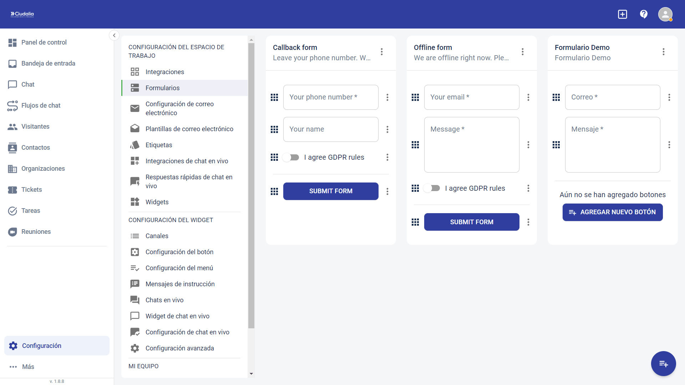Viewport: 685px width, 385px height.
Task: Enable GDPR rules toggle on Callback form
Action: click(x=291, y=157)
